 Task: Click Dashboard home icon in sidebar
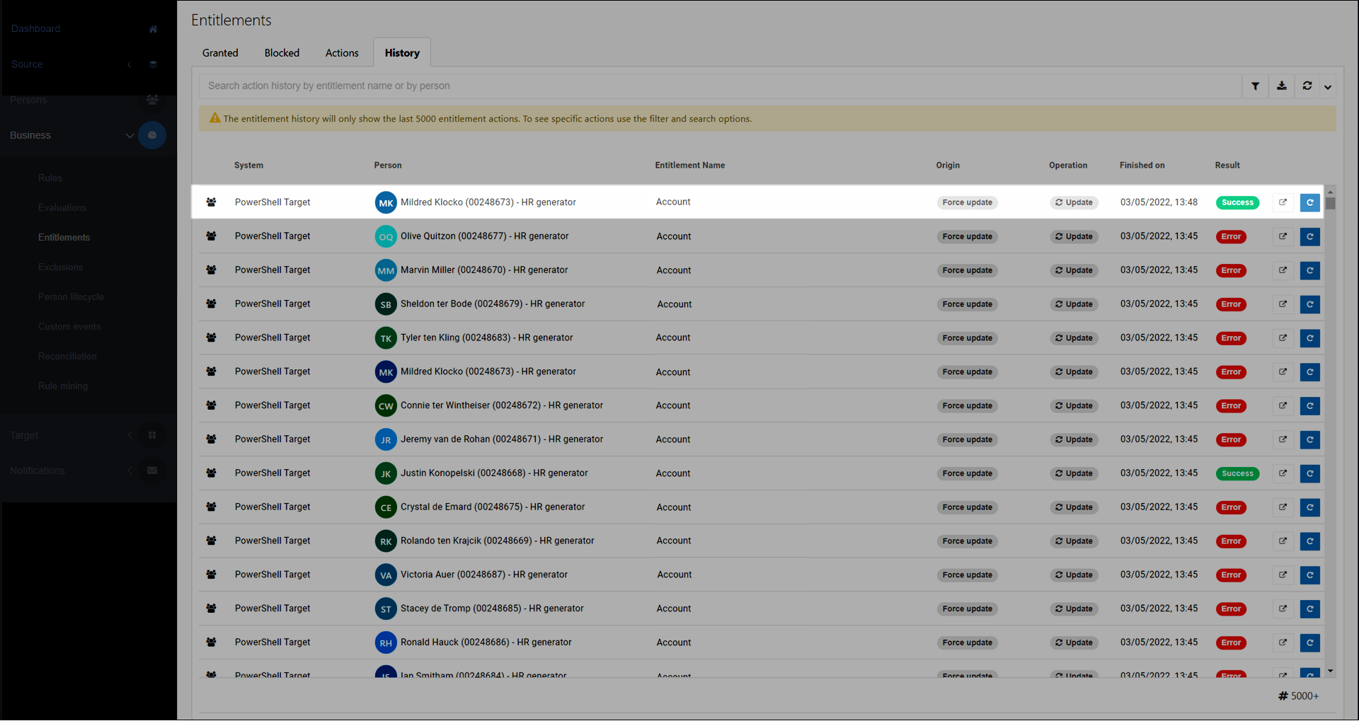click(x=153, y=29)
